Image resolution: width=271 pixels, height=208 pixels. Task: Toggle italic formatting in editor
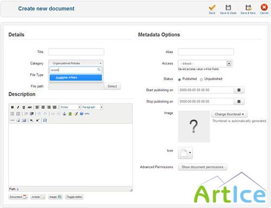[18, 107]
